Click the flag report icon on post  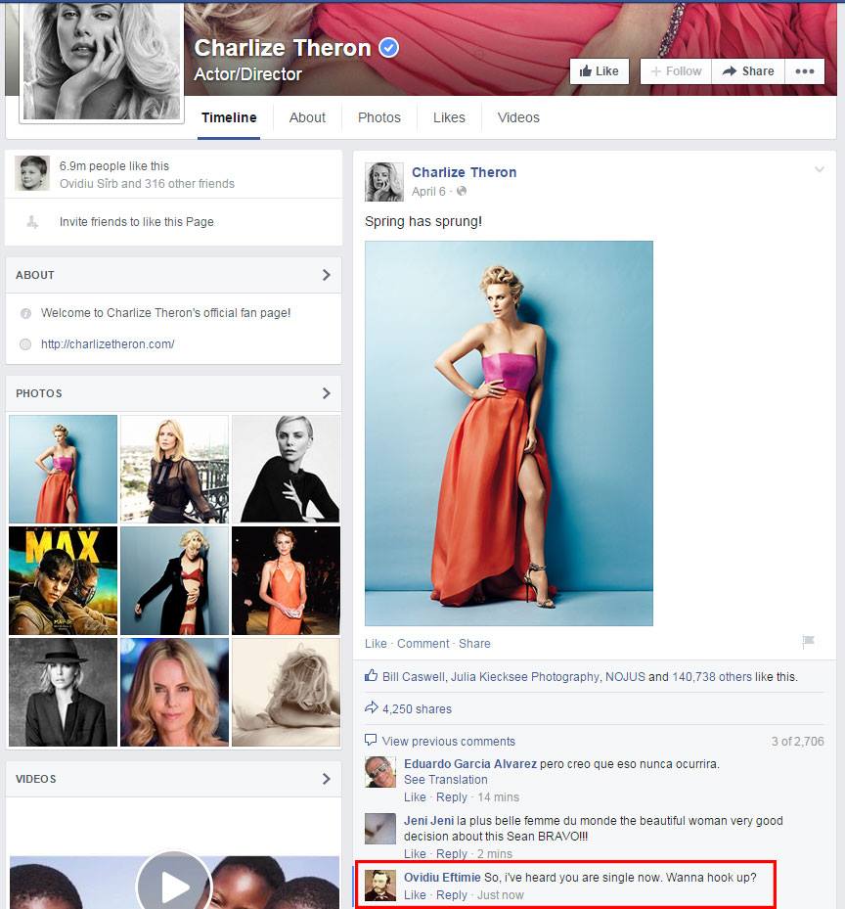coord(808,641)
